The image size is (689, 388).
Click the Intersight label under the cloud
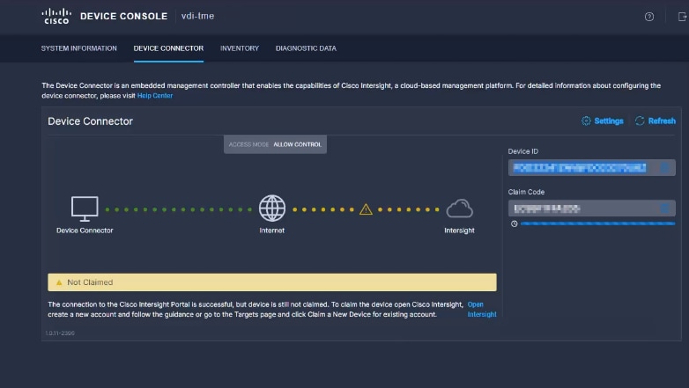click(x=459, y=231)
